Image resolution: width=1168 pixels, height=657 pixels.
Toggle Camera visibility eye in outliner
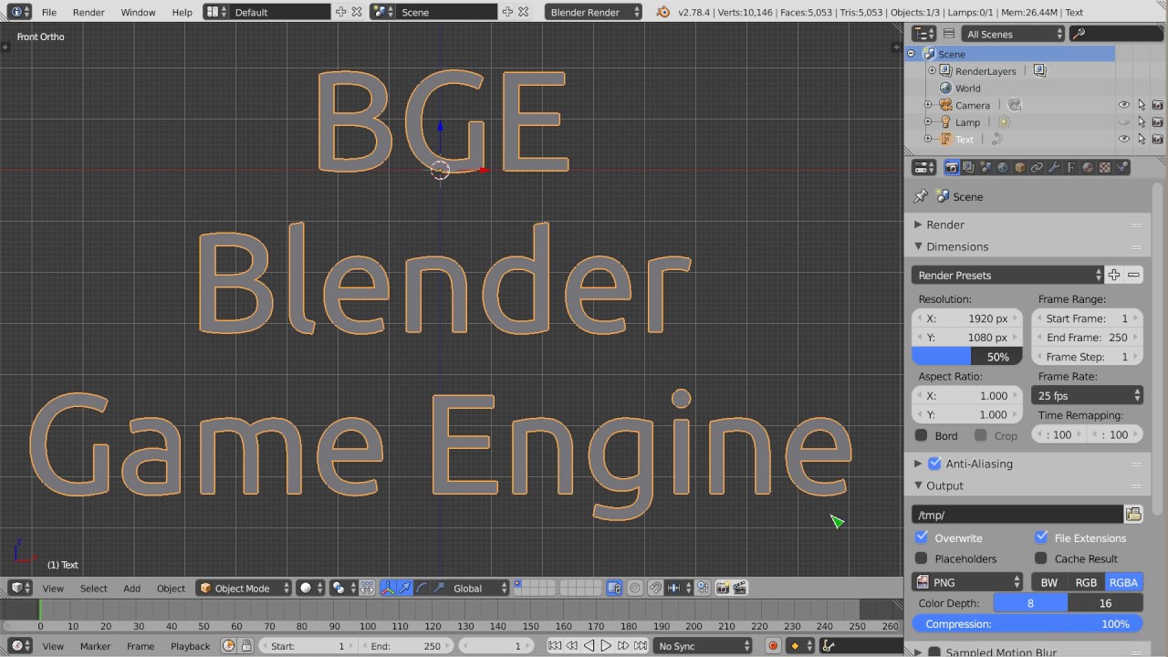1124,105
